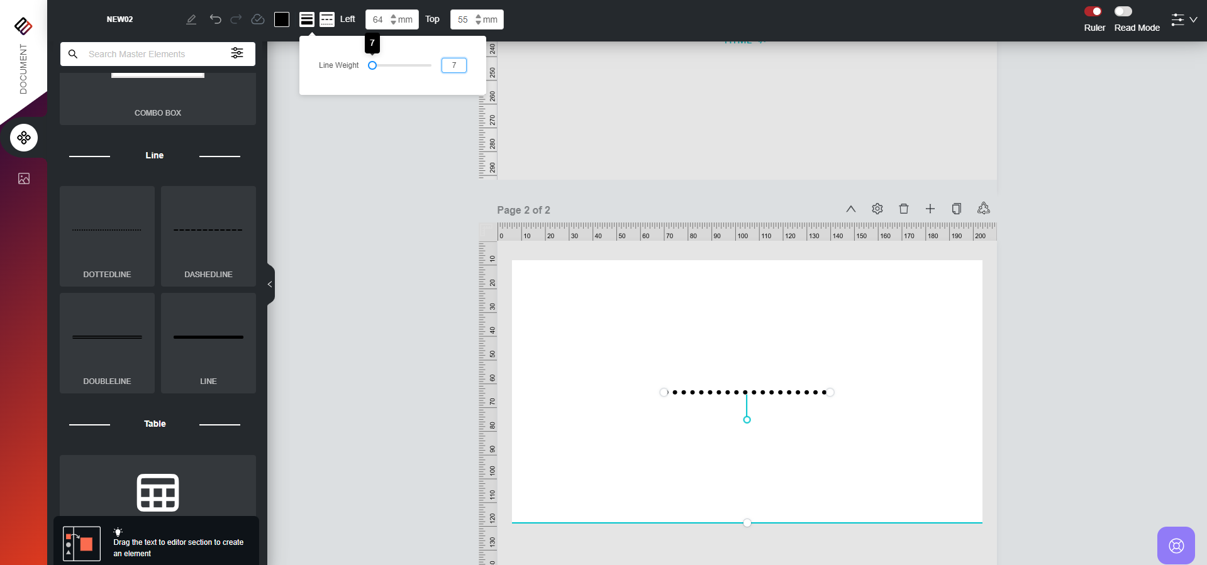This screenshot has height=565, width=1207.
Task: Delete page 2 using trash icon
Action: [x=903, y=209]
